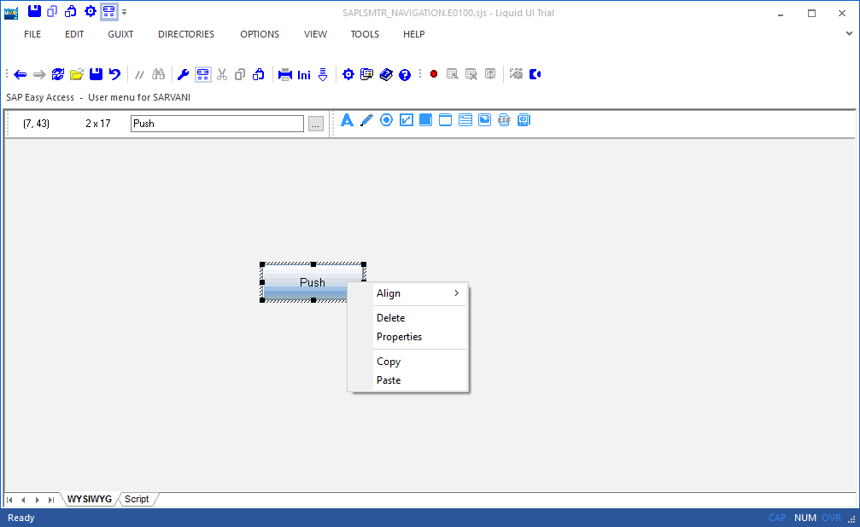Image resolution: width=860 pixels, height=527 pixels.
Task: Click the back arrow in the toolbar
Action: (x=20, y=75)
